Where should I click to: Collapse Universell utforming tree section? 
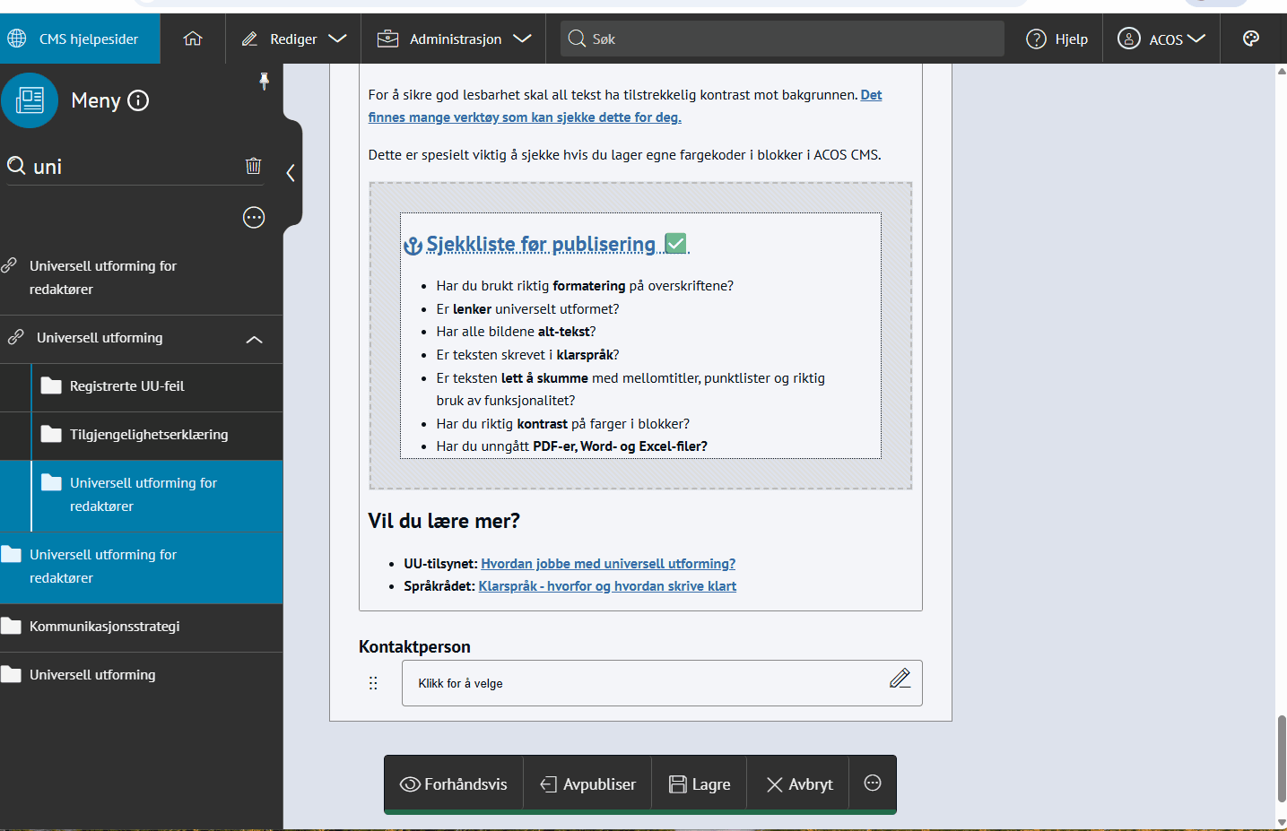tap(254, 339)
